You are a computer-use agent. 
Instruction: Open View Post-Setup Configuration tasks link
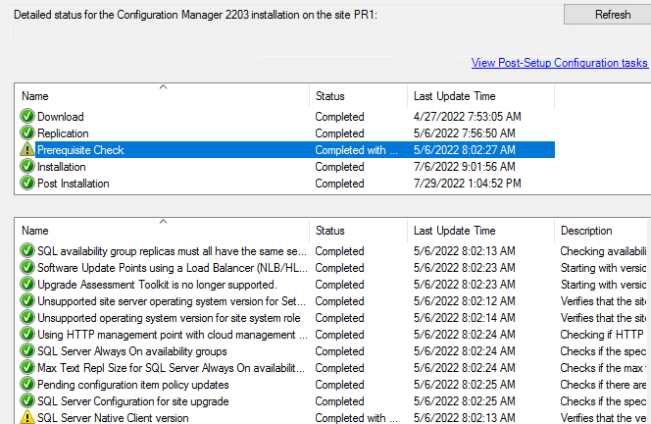tap(559, 63)
